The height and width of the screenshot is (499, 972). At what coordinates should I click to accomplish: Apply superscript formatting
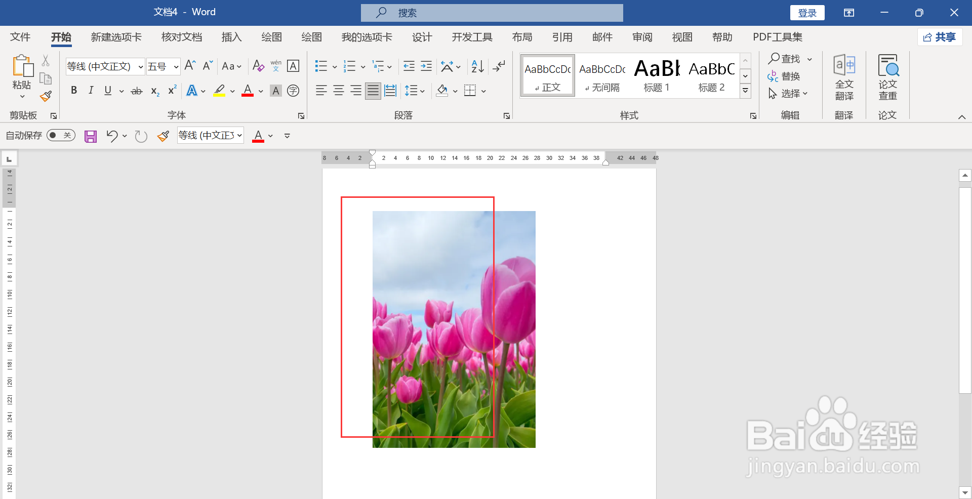[172, 90]
